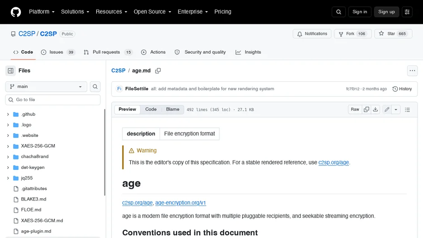The width and height of the screenshot is (423, 238).
Task: Click the Sign in button
Action: click(360, 12)
